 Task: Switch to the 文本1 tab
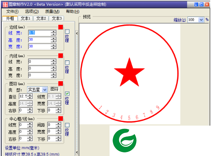pyautogui.click(x=26, y=18)
